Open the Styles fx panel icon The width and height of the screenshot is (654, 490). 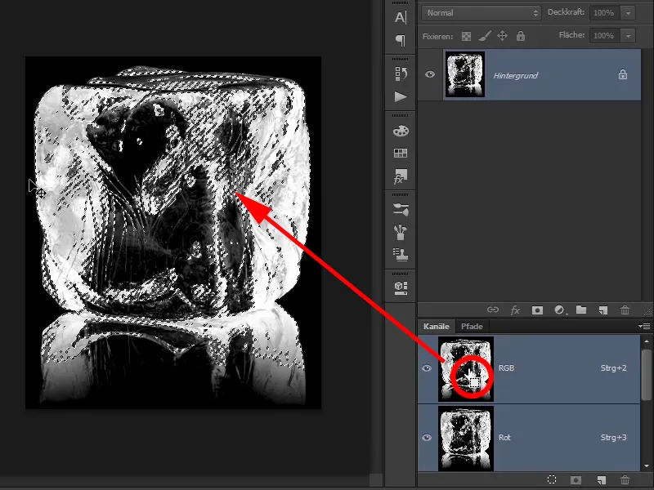pyautogui.click(x=401, y=176)
